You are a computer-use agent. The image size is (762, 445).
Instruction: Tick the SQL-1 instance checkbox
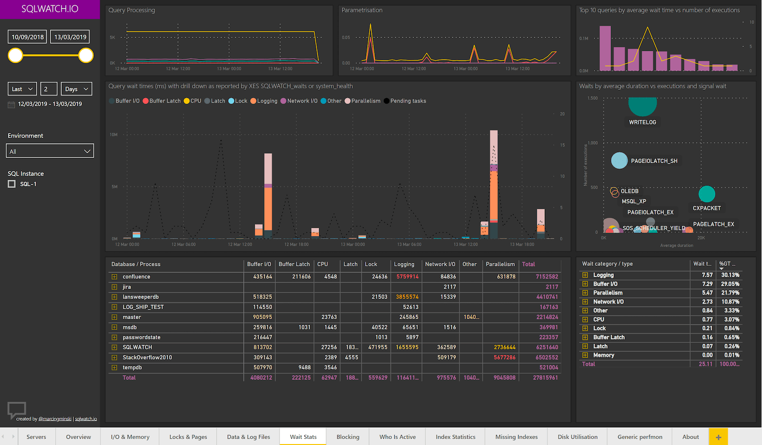[12, 184]
